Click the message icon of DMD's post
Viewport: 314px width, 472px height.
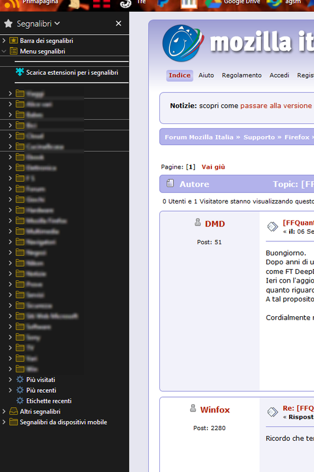pos(273,227)
